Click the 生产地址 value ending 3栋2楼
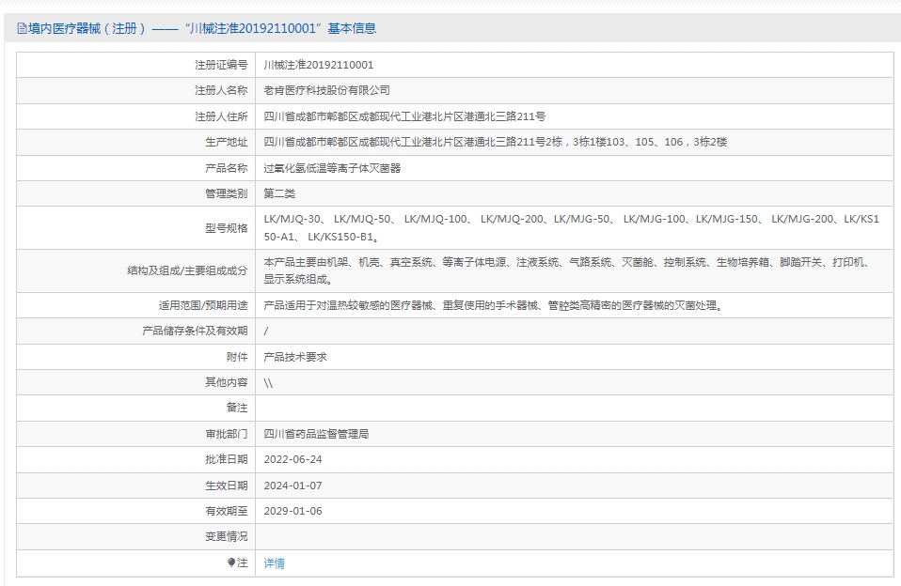 click(x=496, y=142)
